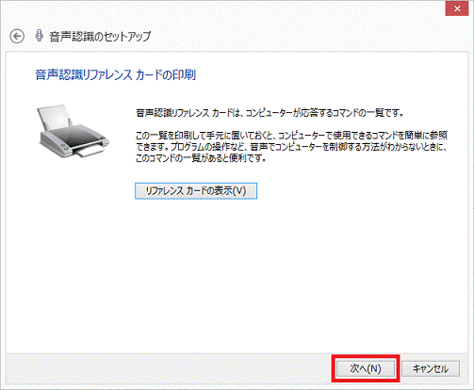Click the blank paper in the input tray
This screenshot has height=390, width=474.
(55, 118)
